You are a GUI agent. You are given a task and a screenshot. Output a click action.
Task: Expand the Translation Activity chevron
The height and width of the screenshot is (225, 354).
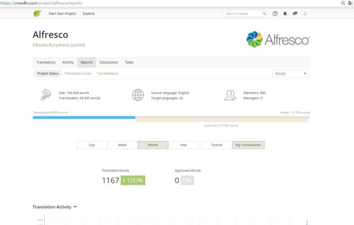click(75, 207)
